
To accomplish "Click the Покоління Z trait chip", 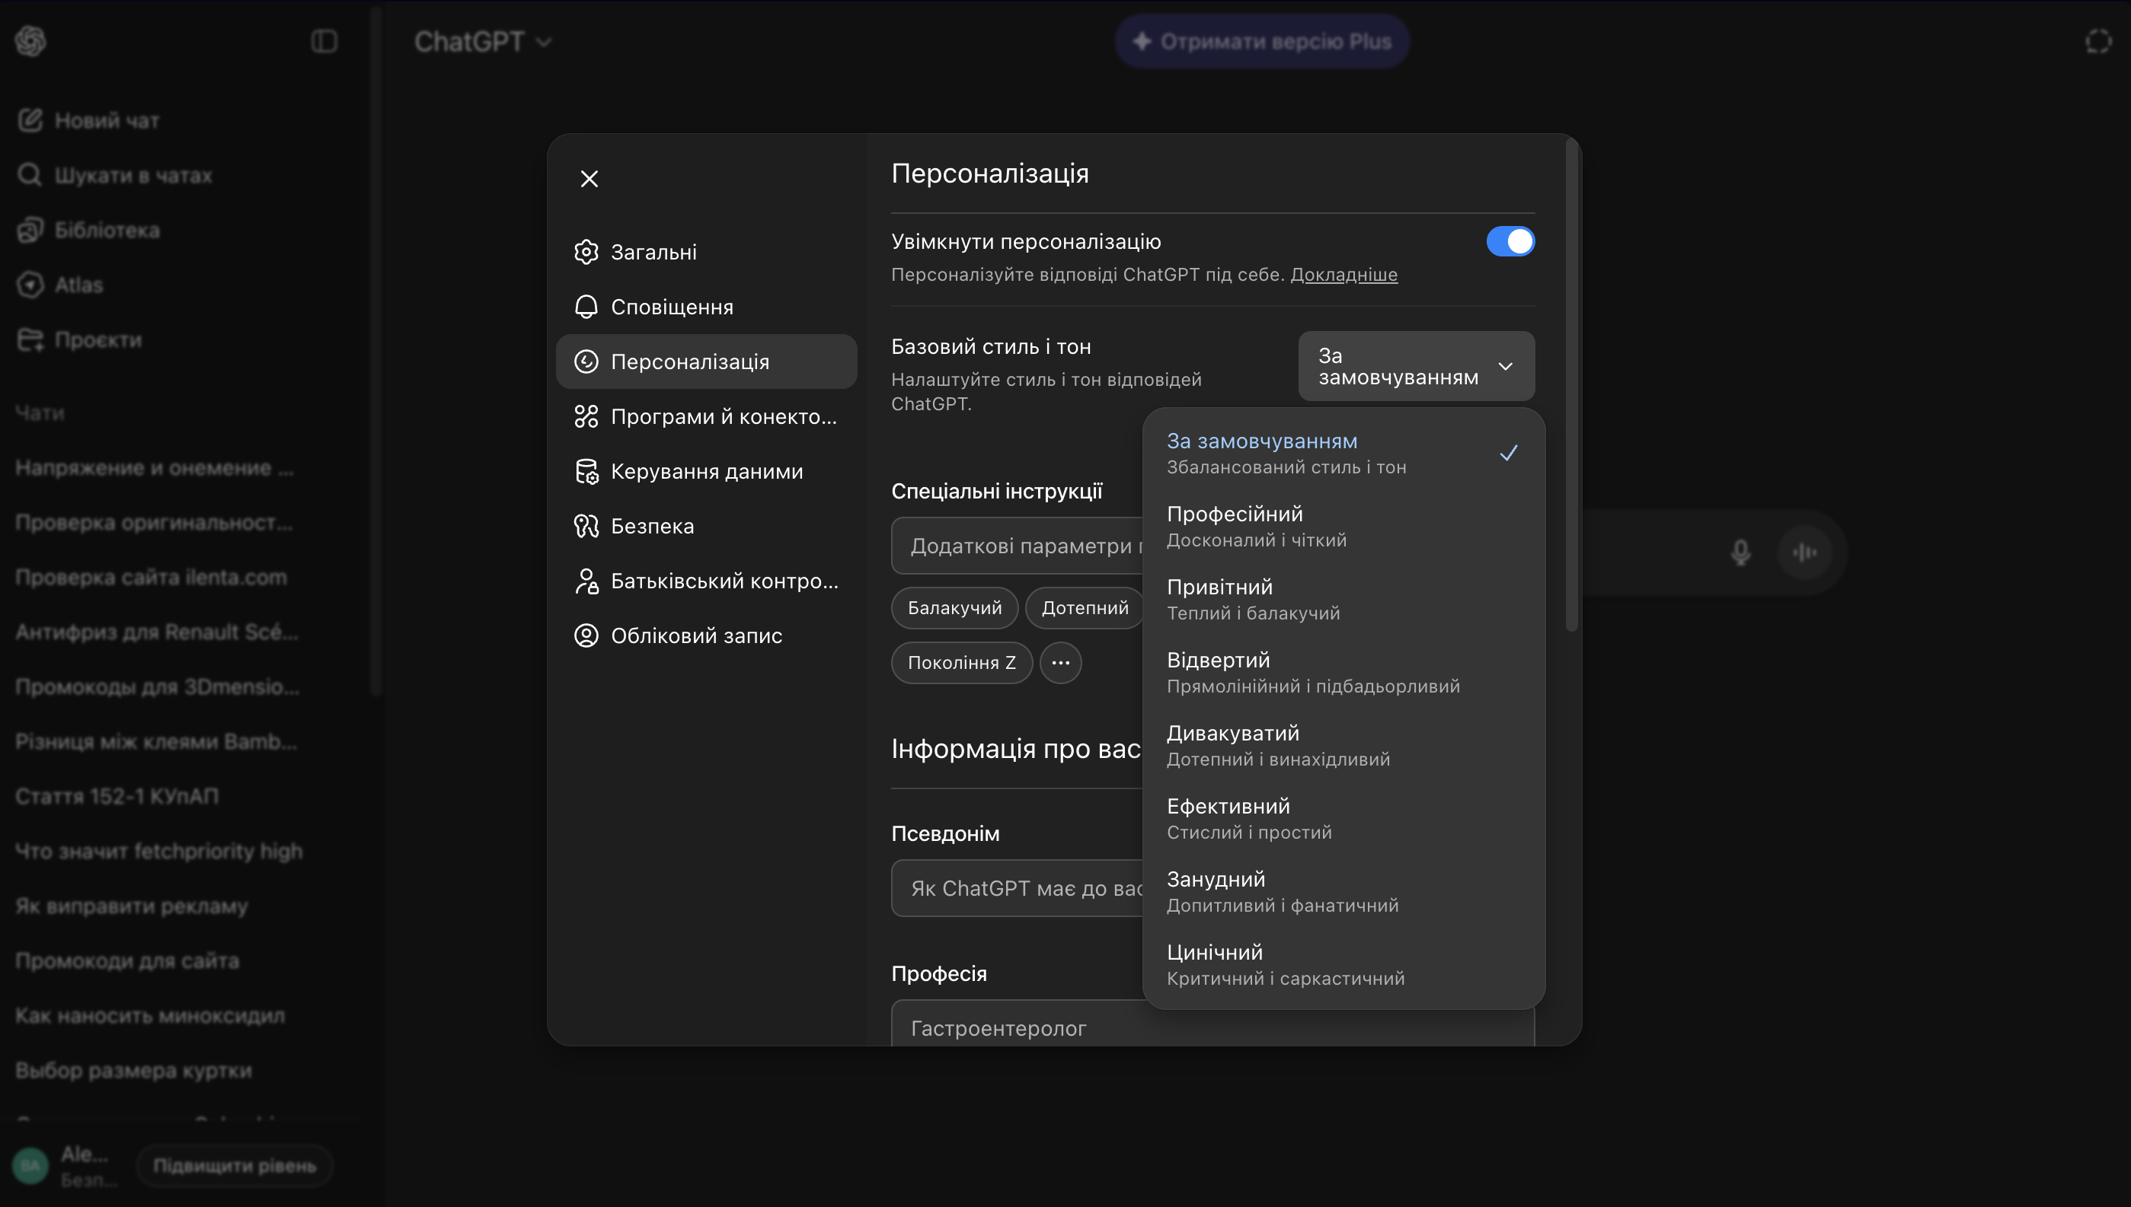I will (960, 662).
